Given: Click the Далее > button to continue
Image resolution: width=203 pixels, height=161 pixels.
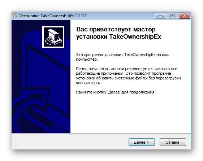Looking at the screenshot, I should [x=142, y=142].
